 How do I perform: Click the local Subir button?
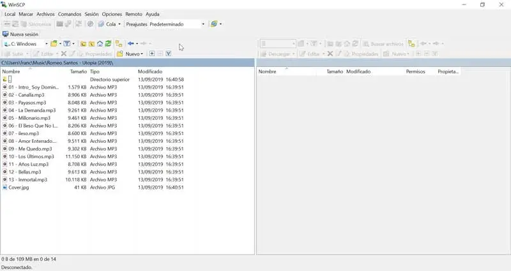15,54
